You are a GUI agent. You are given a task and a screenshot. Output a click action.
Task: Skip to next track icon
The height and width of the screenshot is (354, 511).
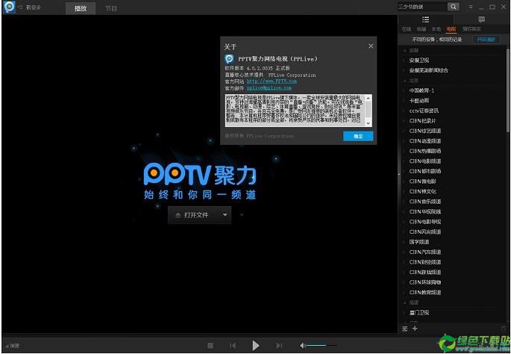(279, 345)
